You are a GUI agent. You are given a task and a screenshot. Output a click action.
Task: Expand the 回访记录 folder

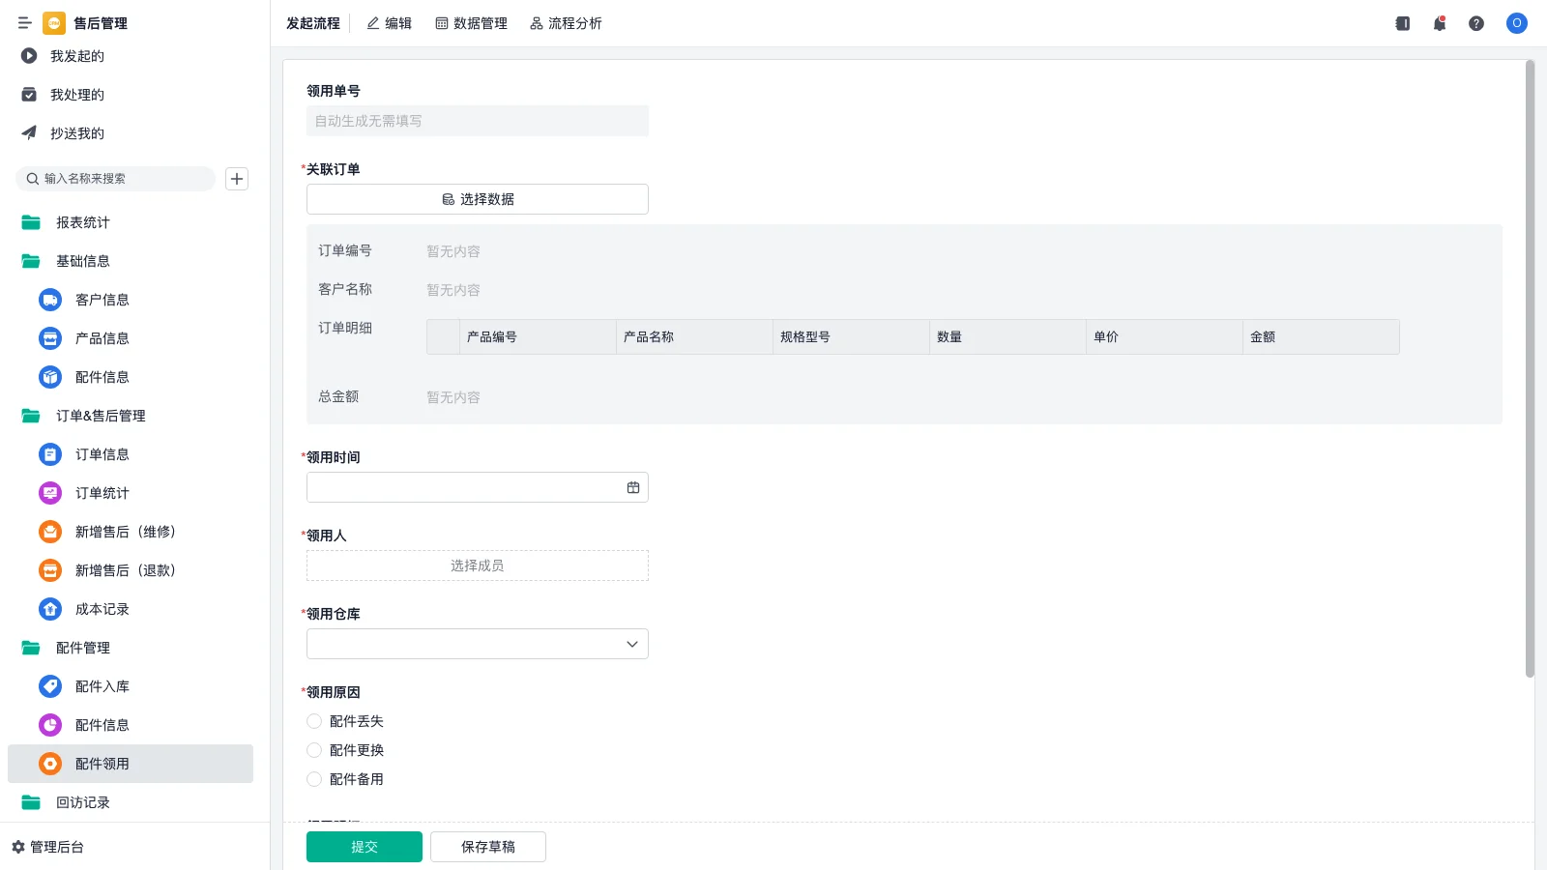click(x=84, y=802)
